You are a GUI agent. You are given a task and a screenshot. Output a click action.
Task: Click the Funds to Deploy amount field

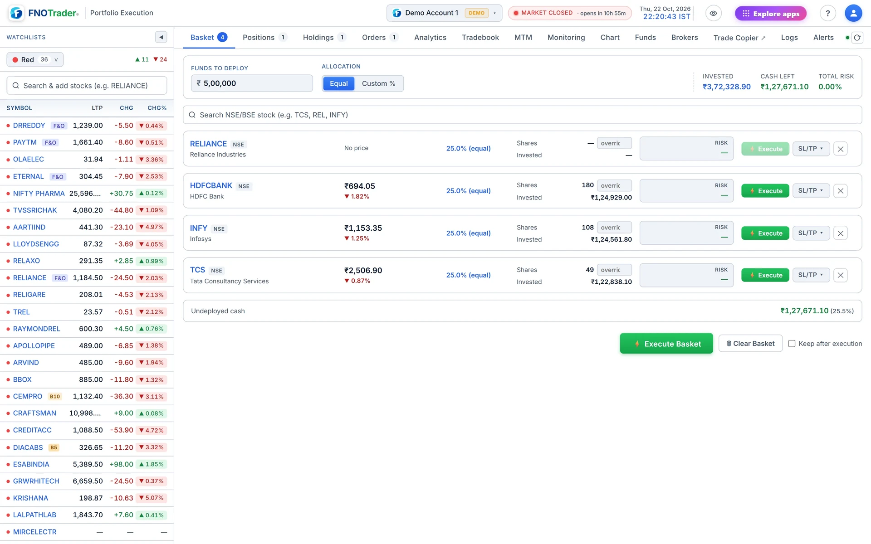click(252, 83)
